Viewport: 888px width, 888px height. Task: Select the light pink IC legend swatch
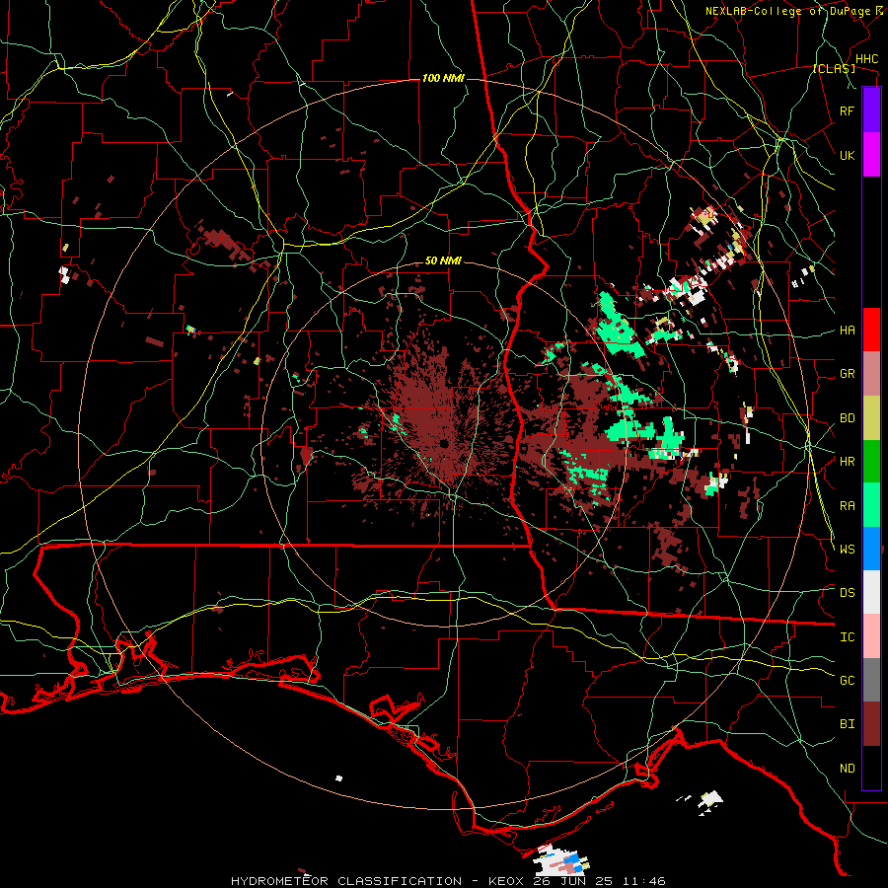tap(871, 636)
